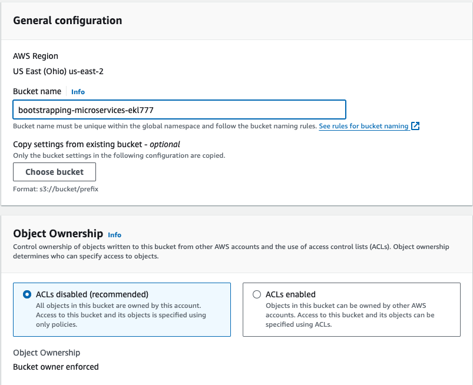Click the ACLs disabled (recommended) label
The width and height of the screenshot is (473, 385).
coord(92,294)
